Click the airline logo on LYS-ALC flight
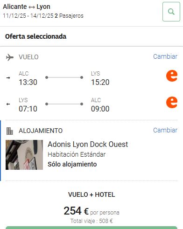183x229 pixels. pyautogui.click(x=172, y=102)
